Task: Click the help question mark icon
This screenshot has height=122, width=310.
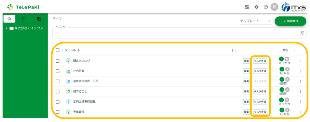Action: click(266, 7)
